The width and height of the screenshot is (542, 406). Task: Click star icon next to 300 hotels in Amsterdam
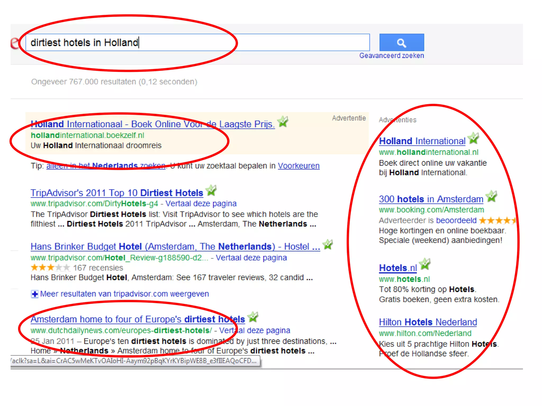click(x=492, y=196)
